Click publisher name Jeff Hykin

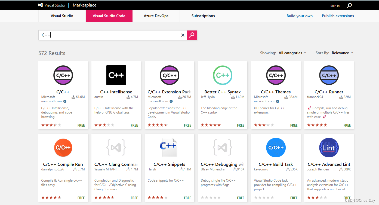click(208, 97)
